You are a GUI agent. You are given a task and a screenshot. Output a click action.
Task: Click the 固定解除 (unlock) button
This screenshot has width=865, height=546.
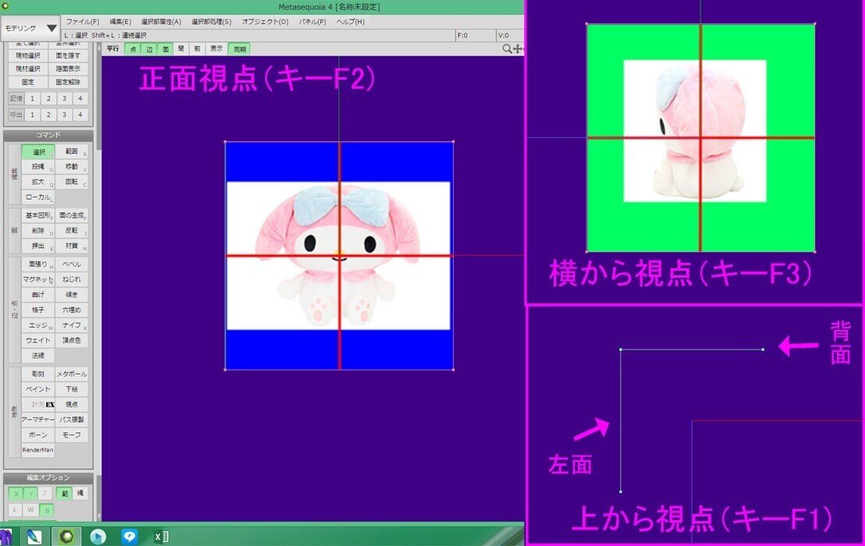(x=70, y=82)
